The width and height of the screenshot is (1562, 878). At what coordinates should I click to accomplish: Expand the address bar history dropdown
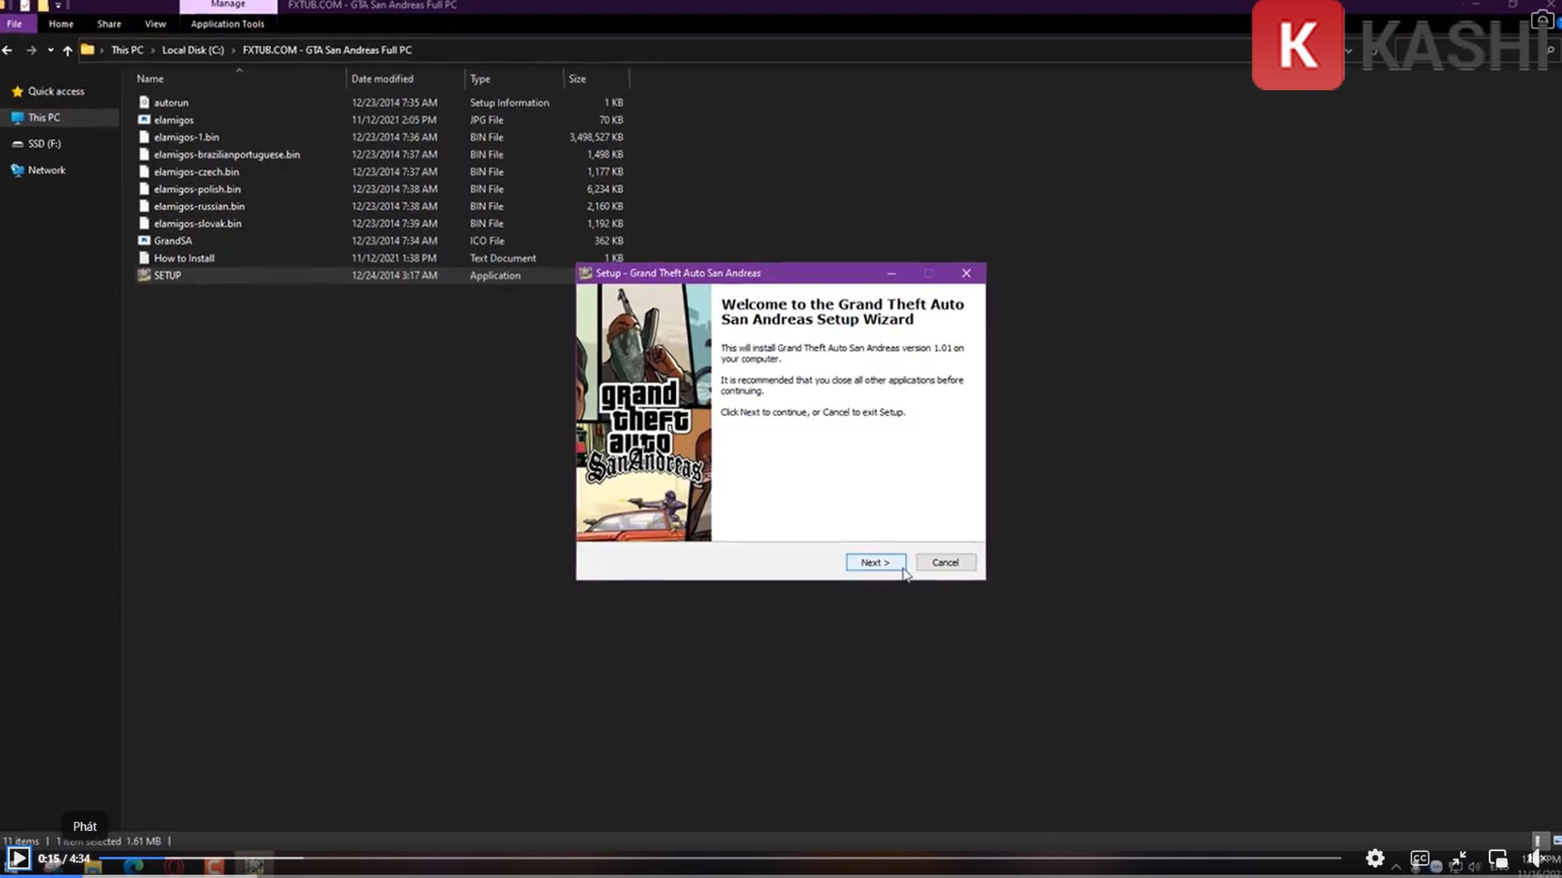tap(1348, 50)
